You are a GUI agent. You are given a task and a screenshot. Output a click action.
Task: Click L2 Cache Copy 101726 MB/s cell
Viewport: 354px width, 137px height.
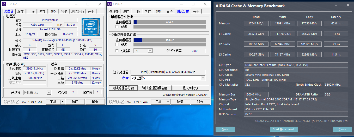[309, 44]
